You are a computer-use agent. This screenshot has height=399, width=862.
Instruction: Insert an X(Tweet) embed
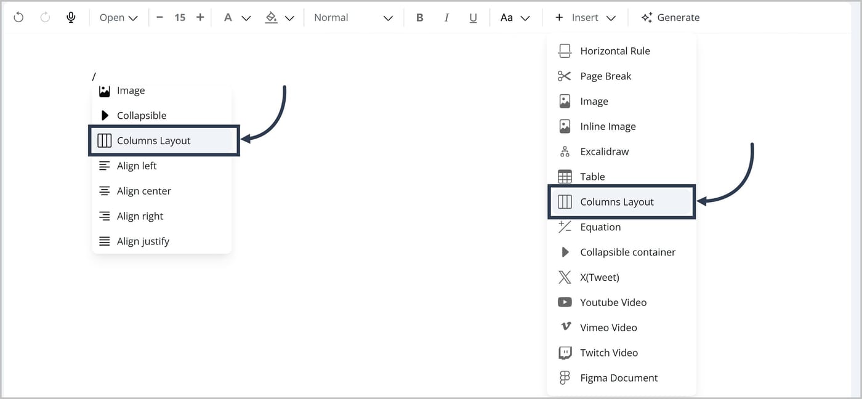621,278
